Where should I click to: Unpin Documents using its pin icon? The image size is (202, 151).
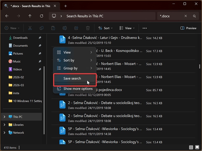point(40,46)
